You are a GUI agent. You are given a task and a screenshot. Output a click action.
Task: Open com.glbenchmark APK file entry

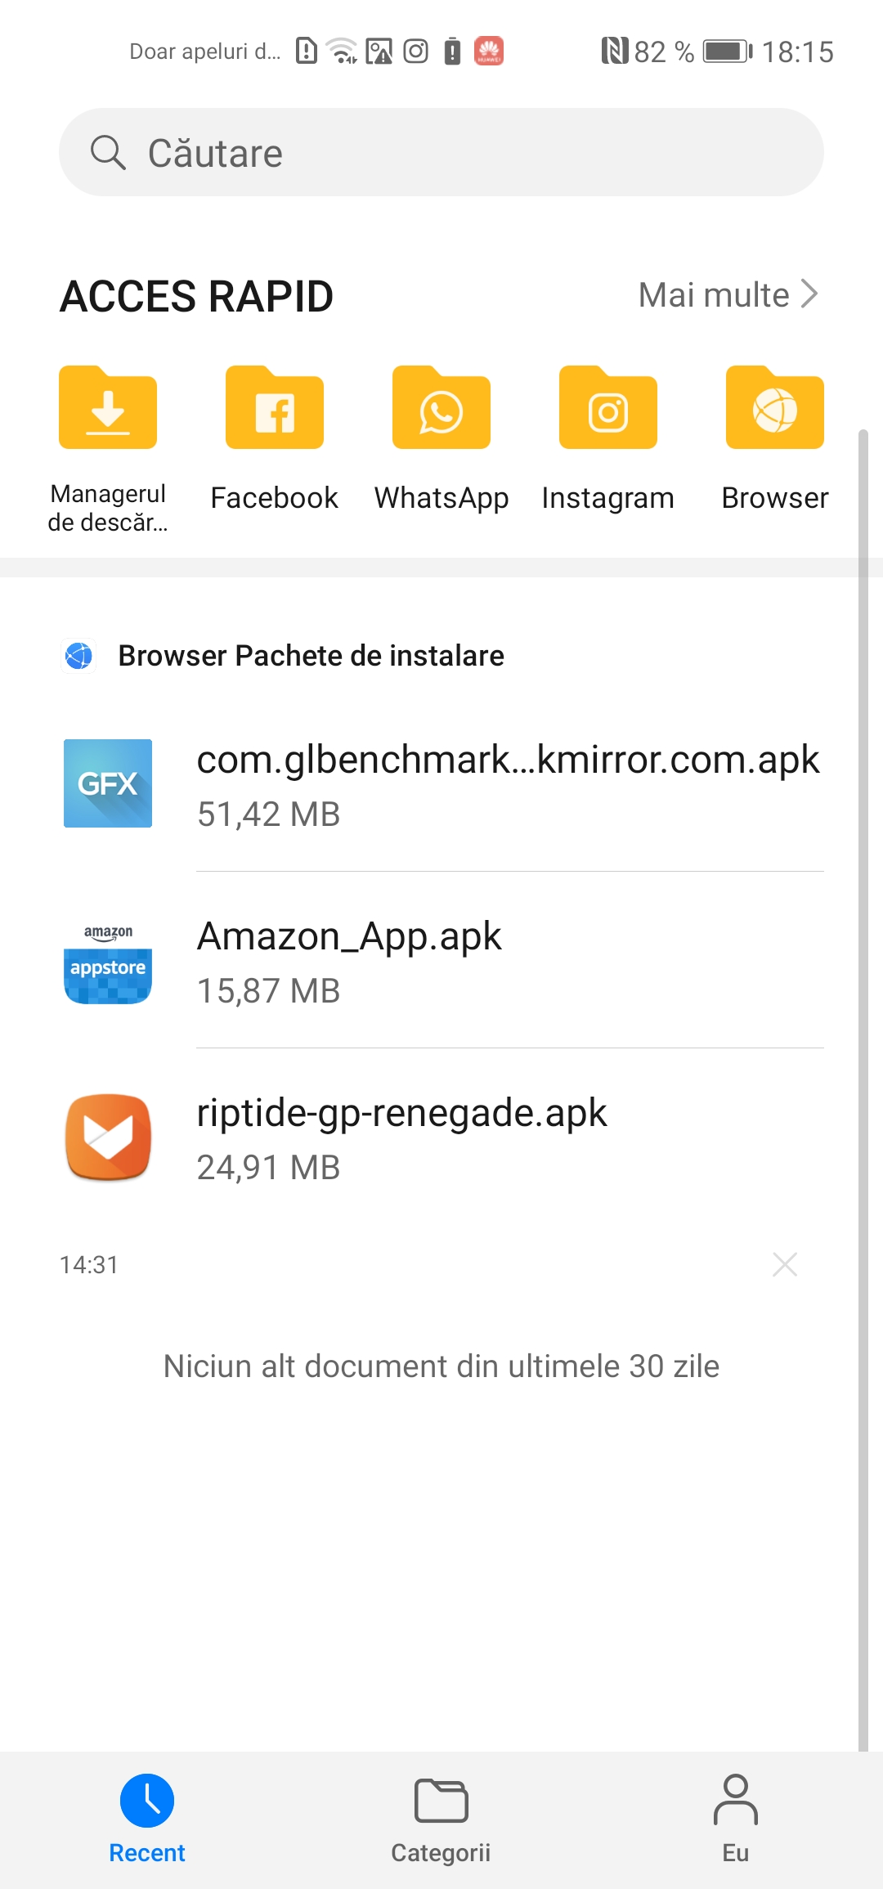pyautogui.click(x=507, y=761)
